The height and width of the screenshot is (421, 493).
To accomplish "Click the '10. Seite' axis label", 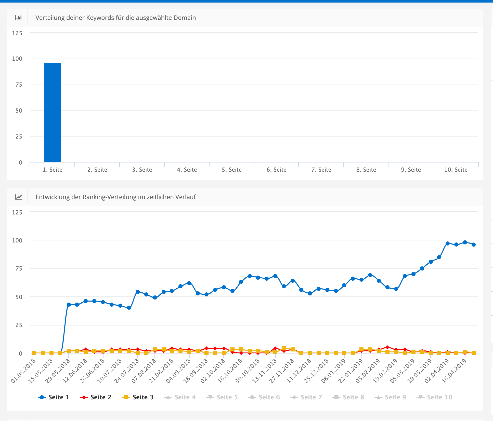I will tap(456, 170).
